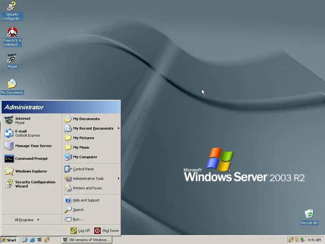The image size is (325, 244).
Task: Open Manage Your Server from Start menu
Action: point(32,146)
